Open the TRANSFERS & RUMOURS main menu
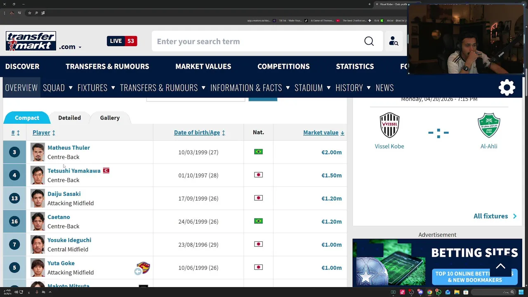This screenshot has width=528, height=297. (x=107, y=66)
